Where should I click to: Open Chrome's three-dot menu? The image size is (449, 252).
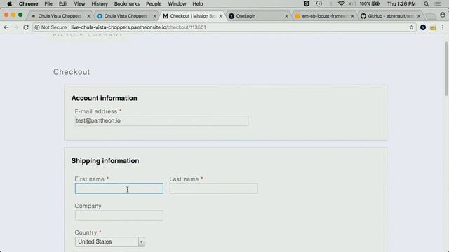pyautogui.click(x=443, y=27)
